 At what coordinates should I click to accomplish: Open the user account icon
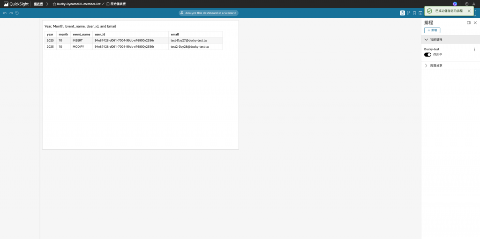[x=473, y=4]
